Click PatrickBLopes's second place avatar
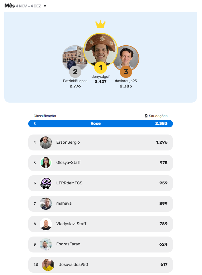This screenshot has width=202, height=275. coord(73,57)
